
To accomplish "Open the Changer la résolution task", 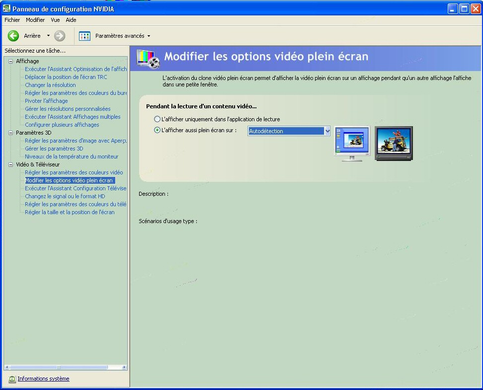I will [x=50, y=85].
